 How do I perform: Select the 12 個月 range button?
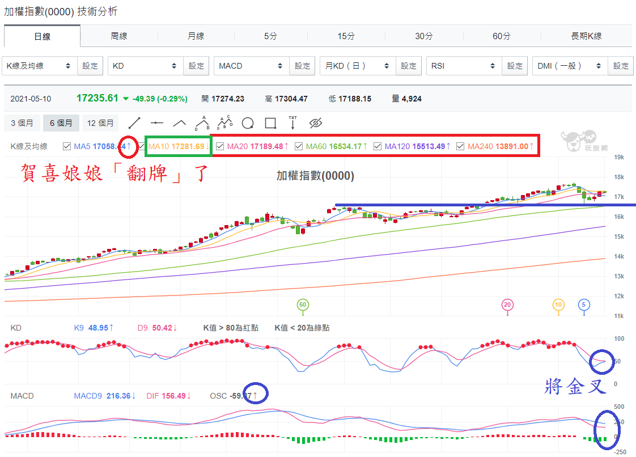tap(100, 123)
